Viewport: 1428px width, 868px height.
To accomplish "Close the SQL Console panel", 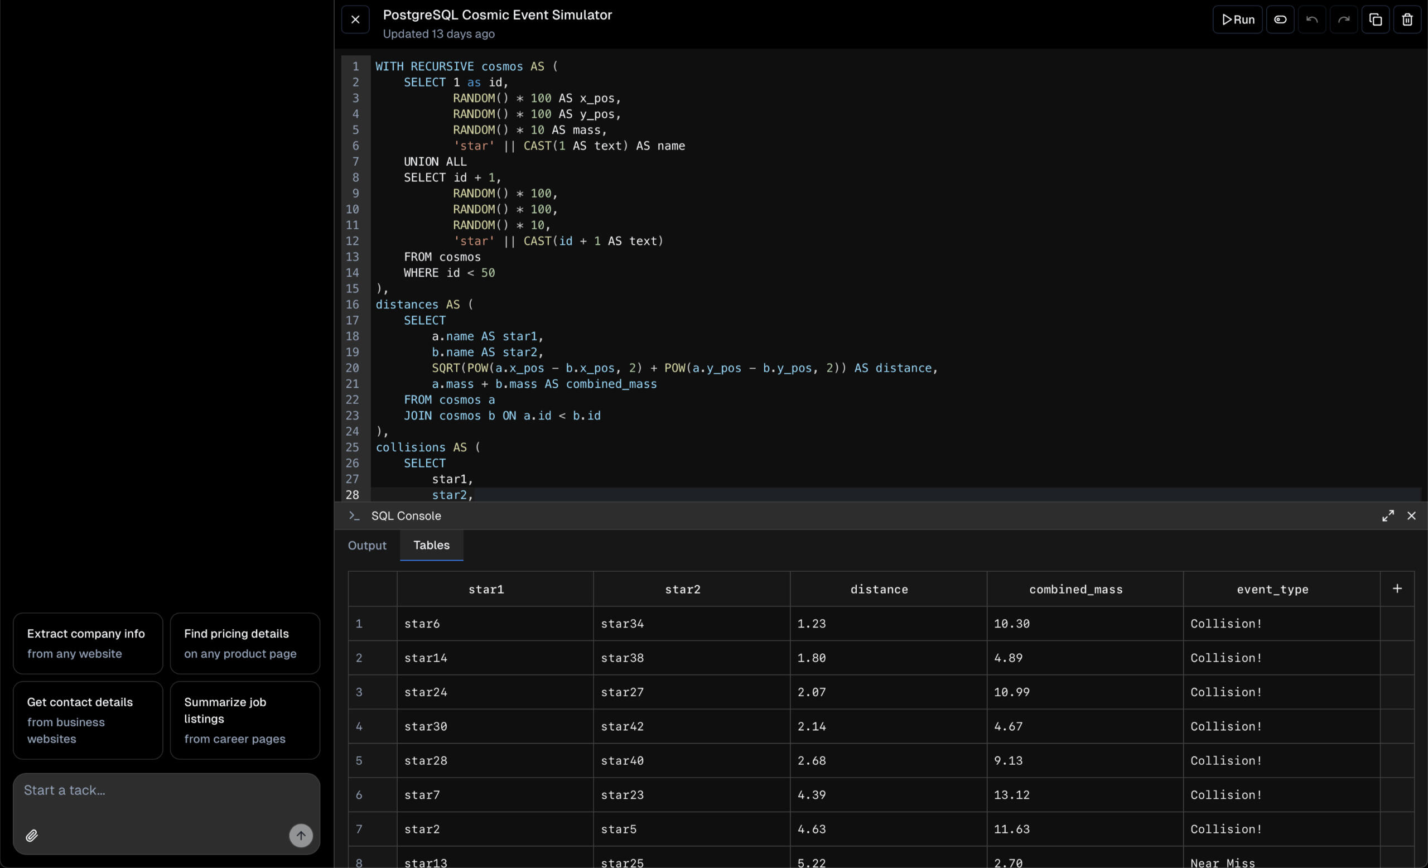I will point(1411,515).
